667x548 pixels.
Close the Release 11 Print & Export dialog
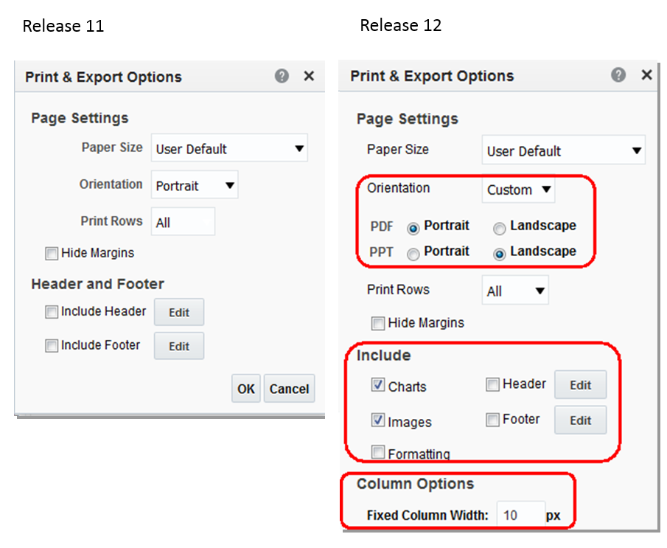309,76
